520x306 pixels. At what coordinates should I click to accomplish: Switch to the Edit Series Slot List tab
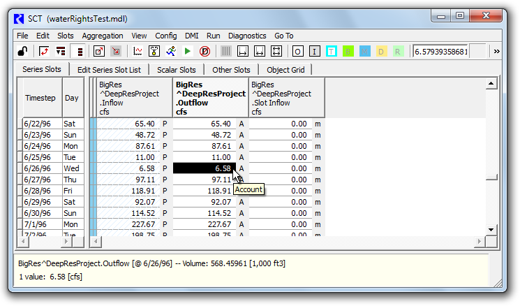click(109, 70)
